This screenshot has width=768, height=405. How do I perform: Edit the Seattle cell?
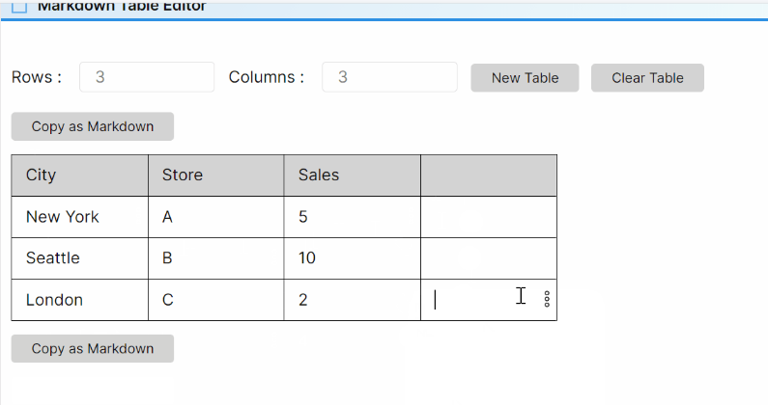click(79, 258)
